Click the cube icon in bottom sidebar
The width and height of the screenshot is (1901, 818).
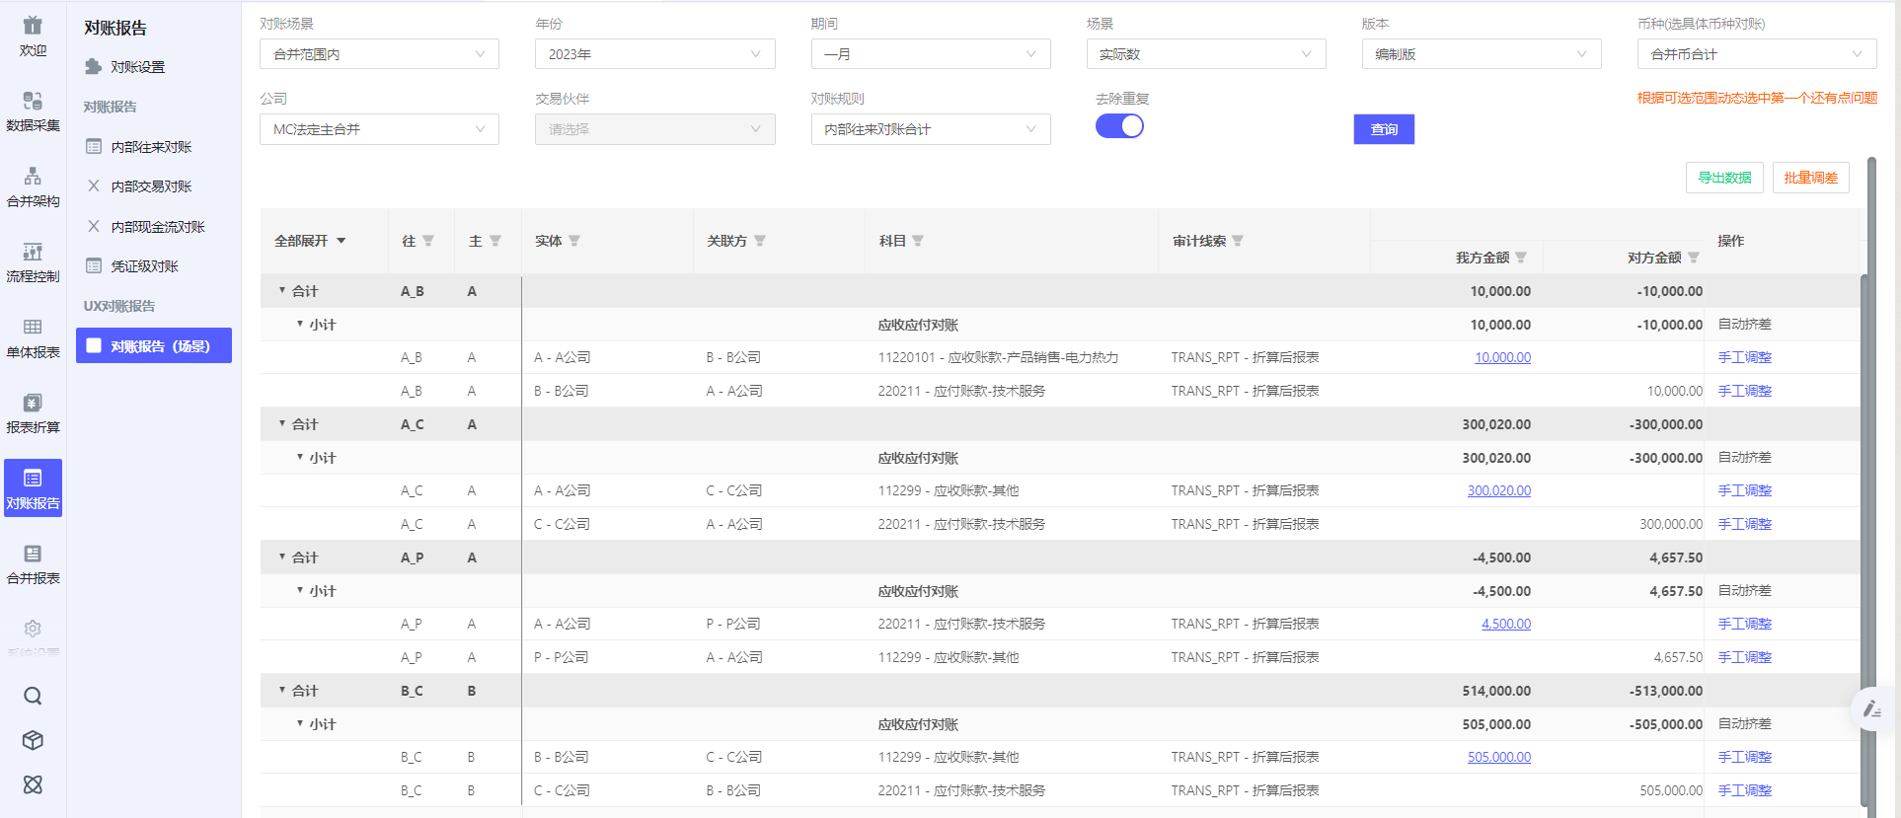(33, 740)
